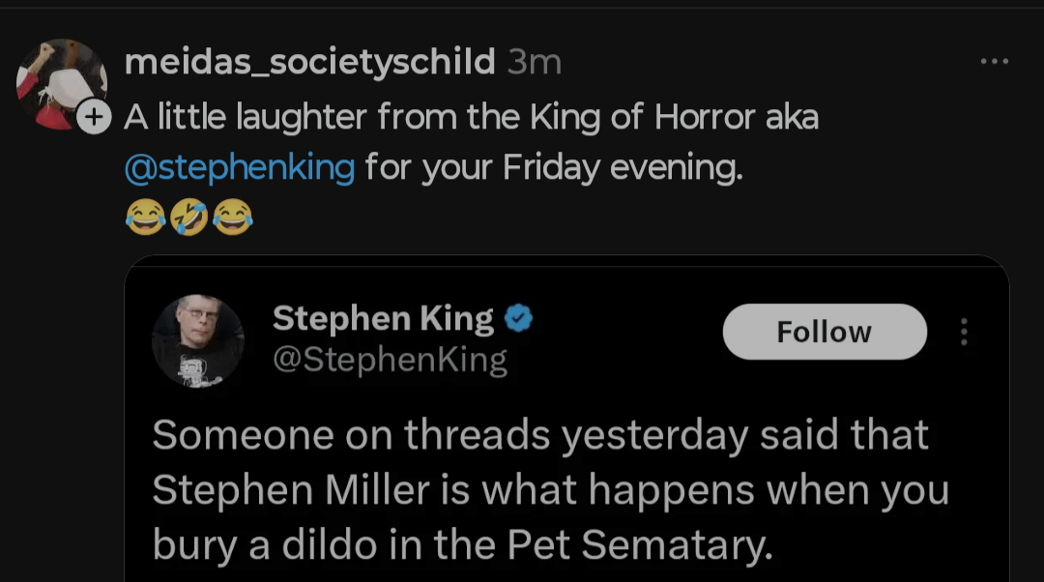This screenshot has width=1044, height=582.
Task: Open meidas_societyschild username link
Action: coord(309,63)
